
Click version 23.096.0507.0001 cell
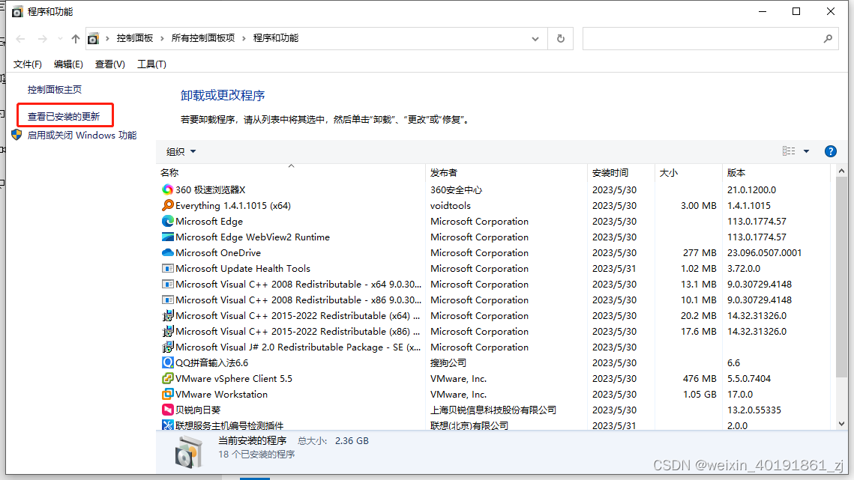click(764, 252)
